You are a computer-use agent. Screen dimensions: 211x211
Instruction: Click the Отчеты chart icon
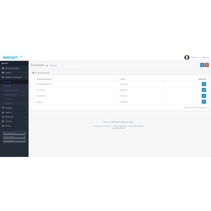(3, 126)
